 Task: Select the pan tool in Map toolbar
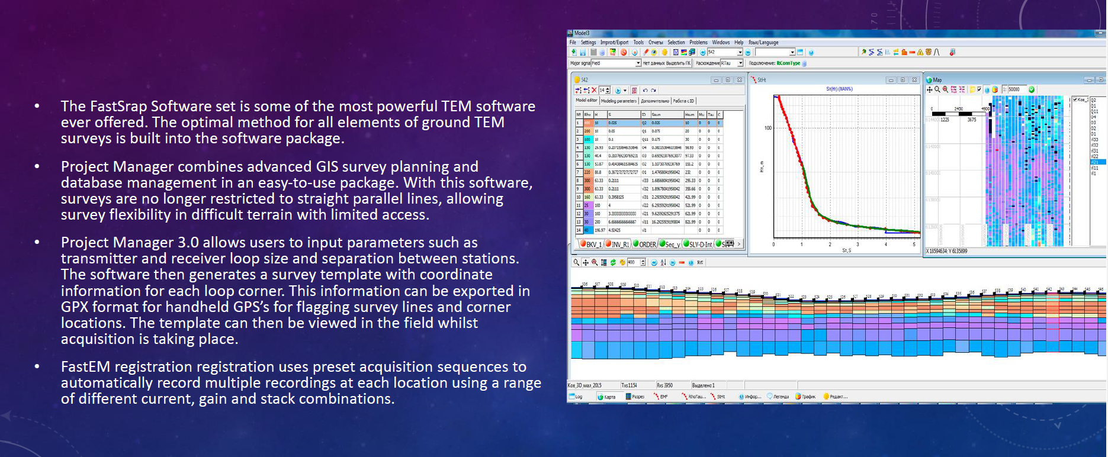[x=929, y=90]
